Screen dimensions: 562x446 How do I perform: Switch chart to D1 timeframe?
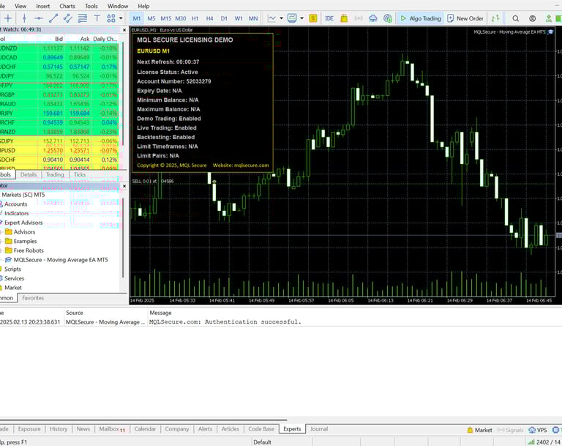pos(224,18)
